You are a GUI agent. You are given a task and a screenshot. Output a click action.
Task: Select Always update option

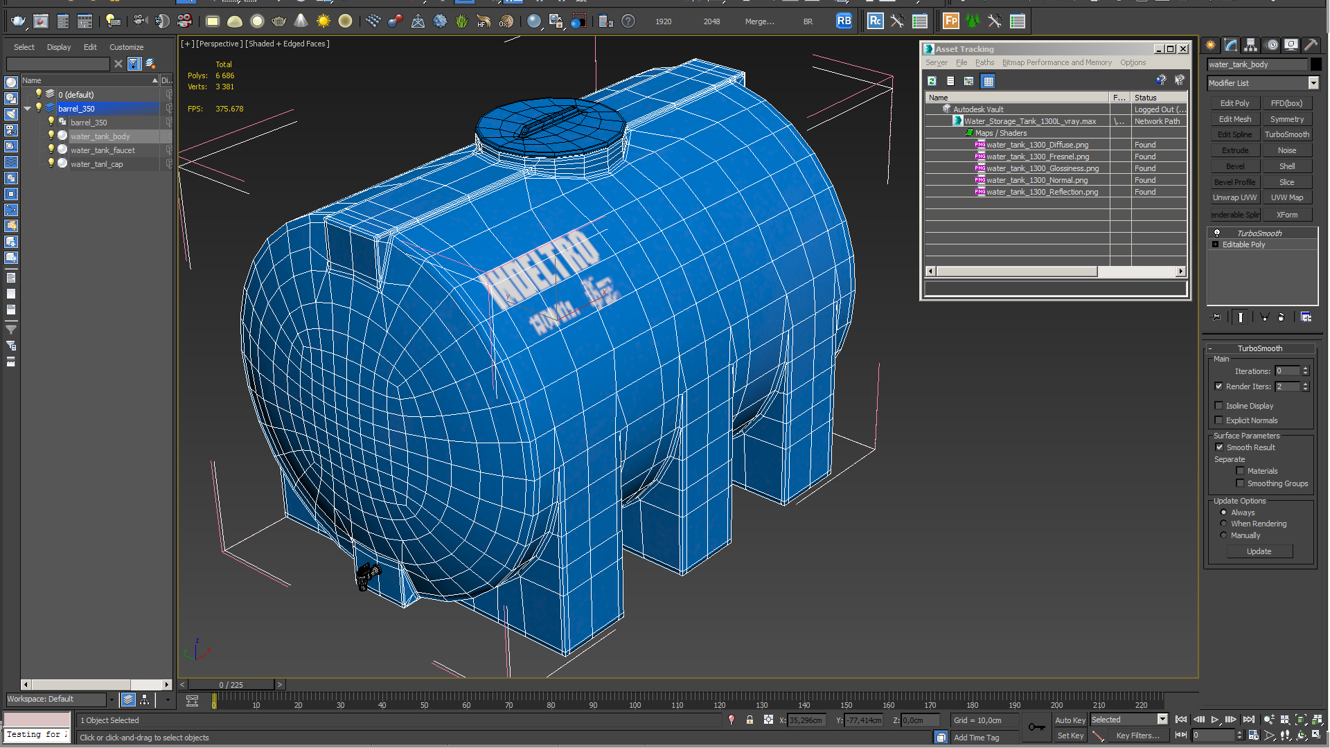(x=1223, y=513)
